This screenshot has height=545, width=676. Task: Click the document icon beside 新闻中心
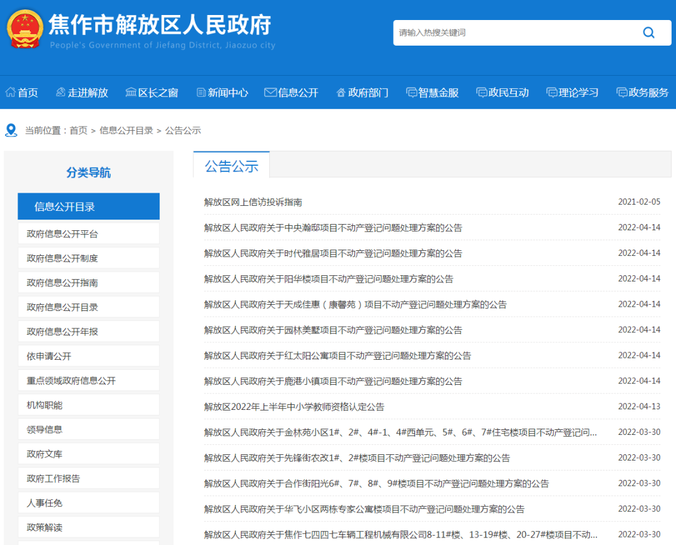(201, 93)
